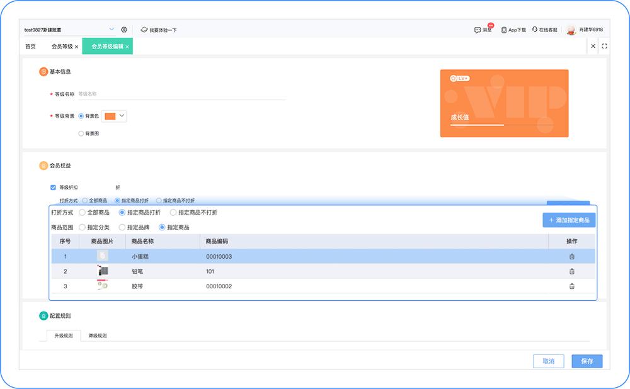Viewport: 630px width, 389px height.
Task: Toggle the 等级折扣 checkbox
Action: (53, 187)
